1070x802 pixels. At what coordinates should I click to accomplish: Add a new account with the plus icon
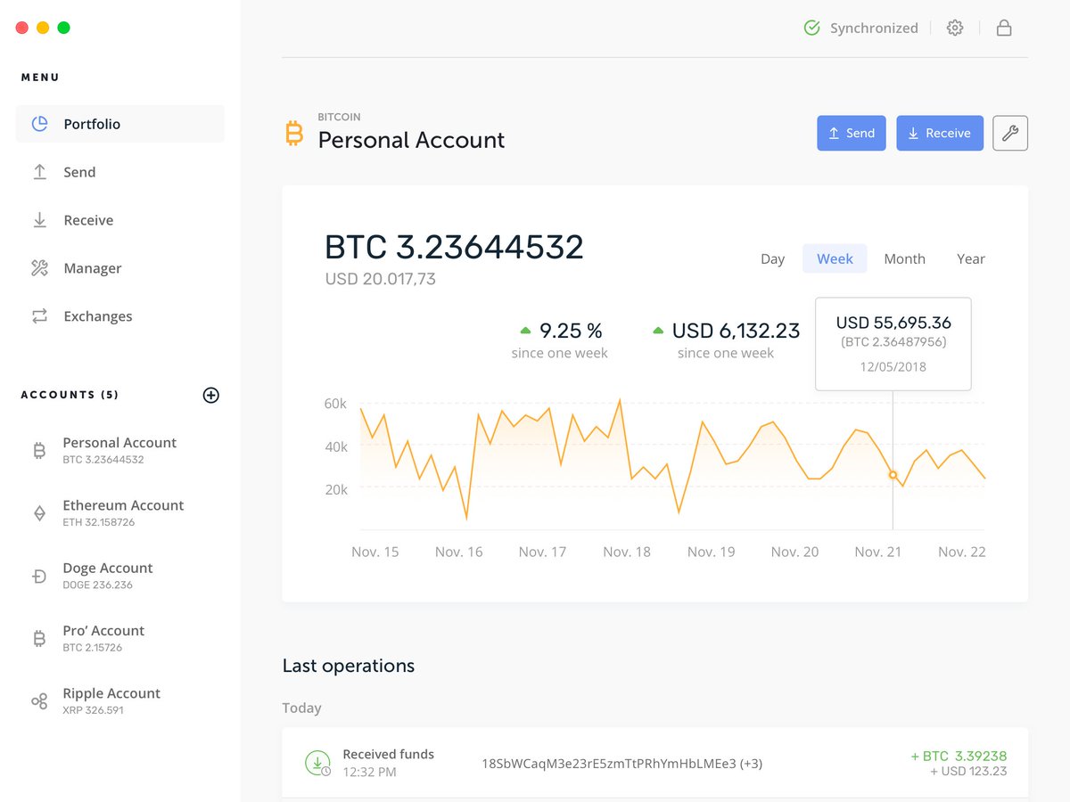(210, 395)
